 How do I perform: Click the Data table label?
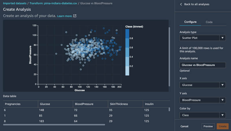10,96
